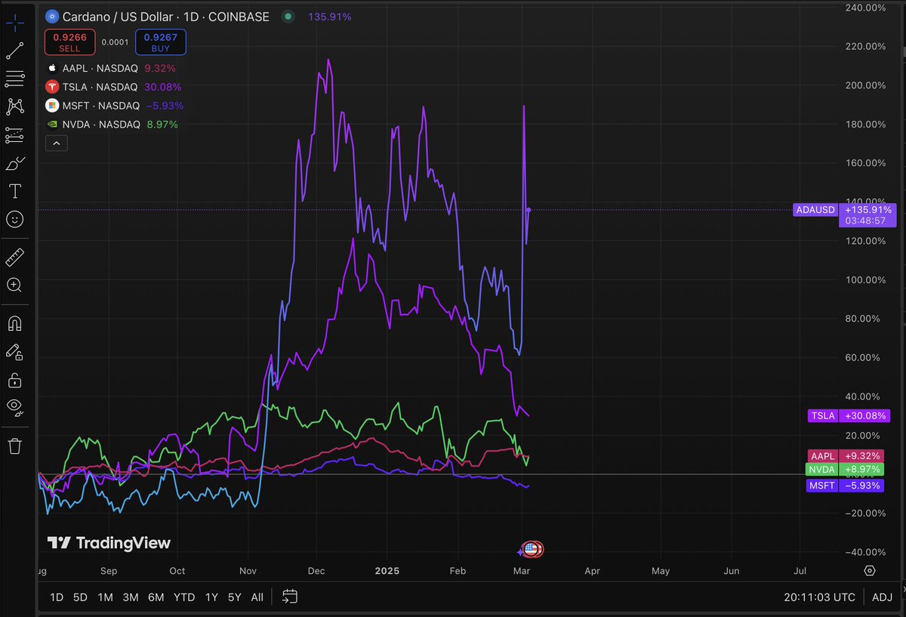Screen dimensions: 906x617
Task: Switch to the All time range
Action: [257, 597]
